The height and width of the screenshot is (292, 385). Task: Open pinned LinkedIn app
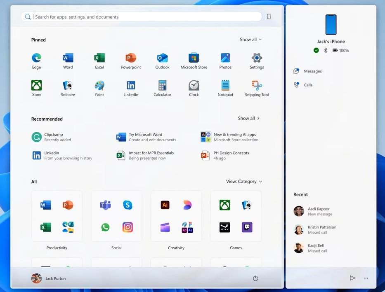tap(131, 88)
